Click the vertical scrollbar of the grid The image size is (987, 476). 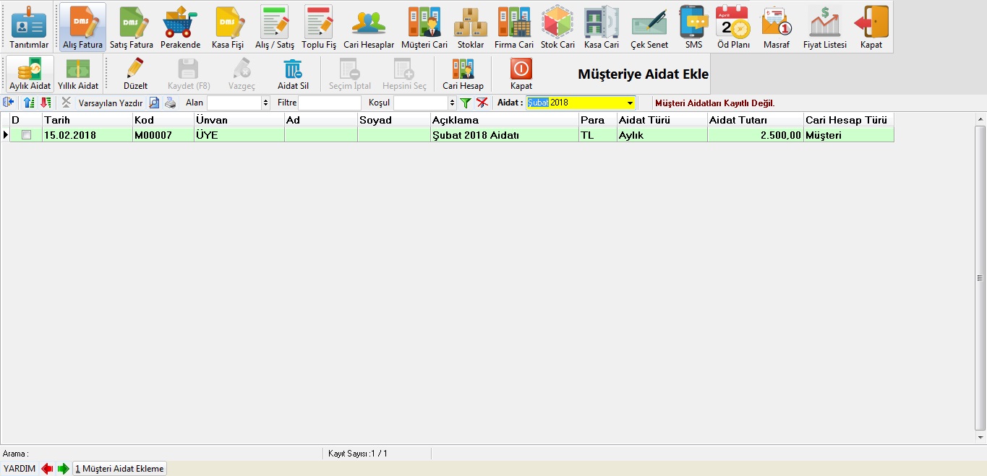(x=980, y=278)
